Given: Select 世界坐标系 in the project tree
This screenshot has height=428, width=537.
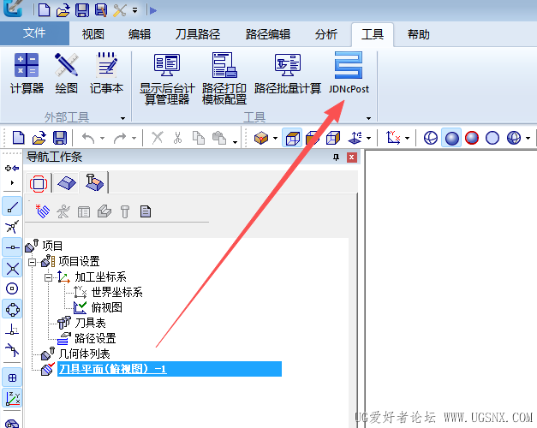Looking at the screenshot, I should coord(116,292).
